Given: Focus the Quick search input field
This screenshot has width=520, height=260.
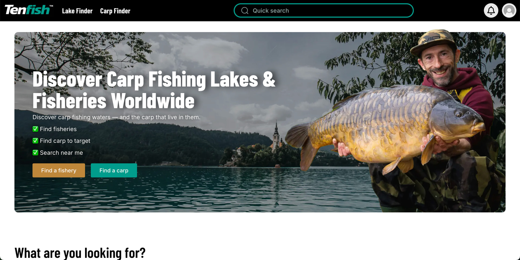Looking at the screenshot, I should [323, 11].
